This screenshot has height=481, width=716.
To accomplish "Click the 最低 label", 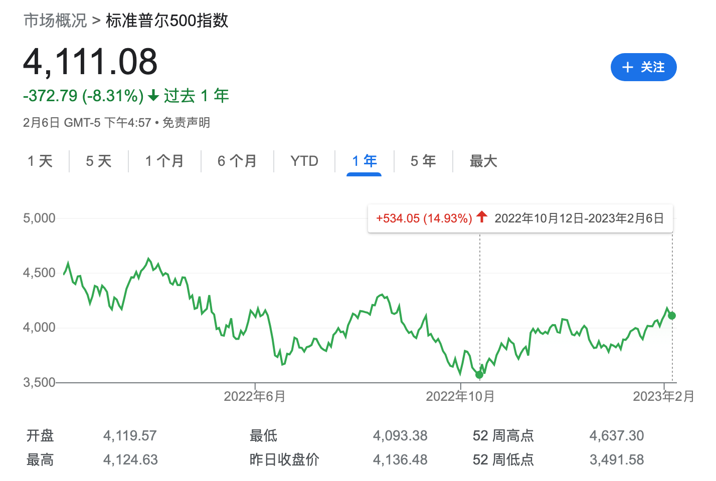I will [263, 435].
